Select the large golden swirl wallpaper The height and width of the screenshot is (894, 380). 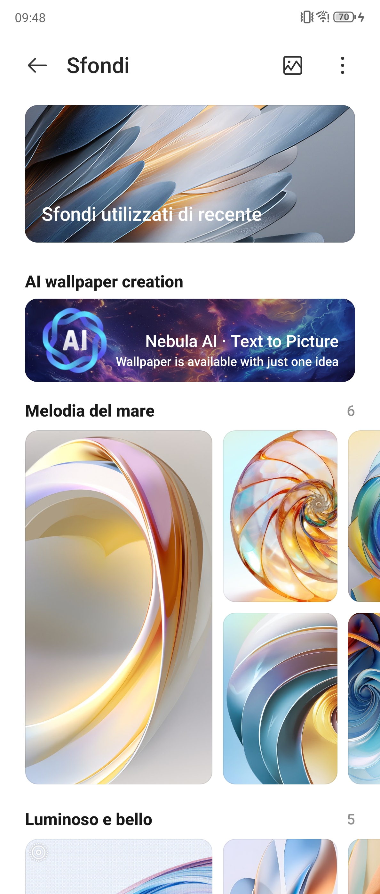click(x=119, y=607)
